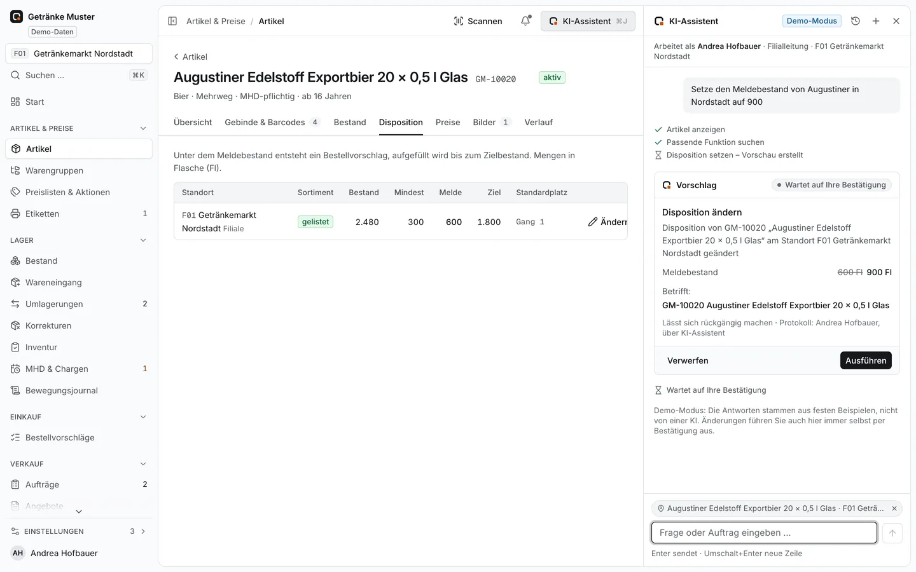
Task: Switch to Gebinde & Barcodes tab
Action: pyautogui.click(x=272, y=122)
